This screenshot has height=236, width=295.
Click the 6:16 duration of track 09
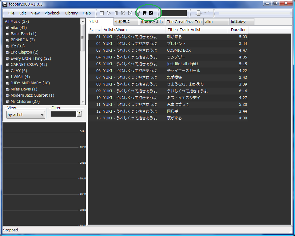coord(243,91)
